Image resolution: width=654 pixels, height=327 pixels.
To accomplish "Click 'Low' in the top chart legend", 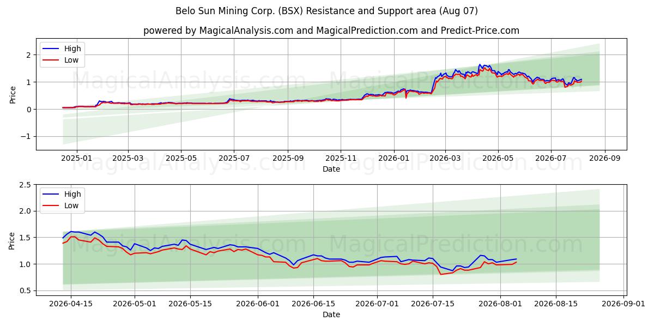I will coord(71,60).
